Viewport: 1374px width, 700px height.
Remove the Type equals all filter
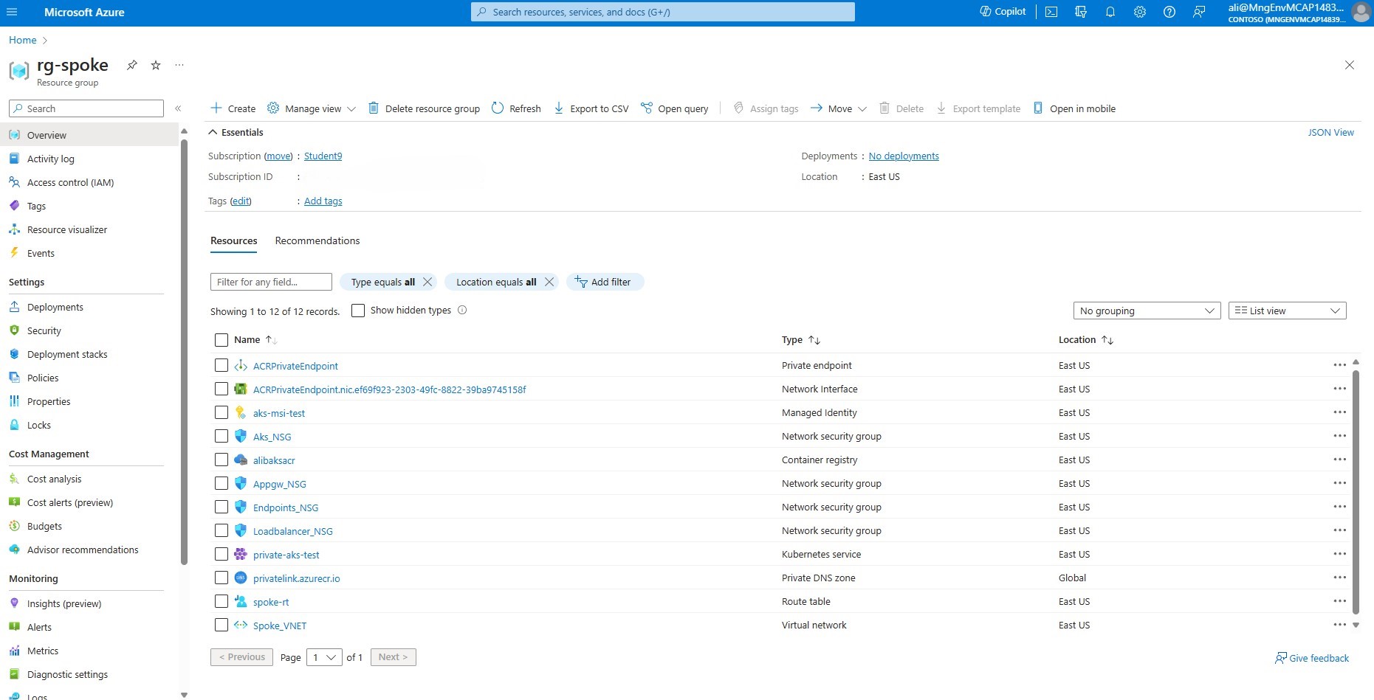click(427, 282)
